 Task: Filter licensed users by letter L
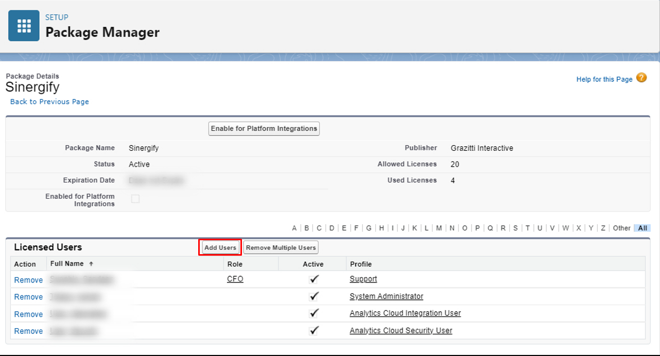(x=426, y=228)
